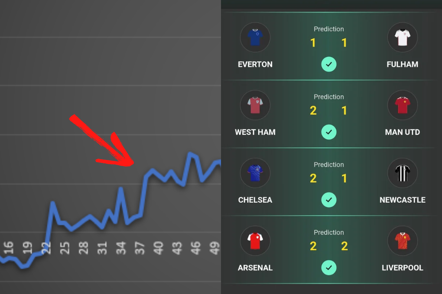Screen dimensions: 442x294
Task: Toggle the Everton vs Fulham checkmark
Action: pos(329,64)
